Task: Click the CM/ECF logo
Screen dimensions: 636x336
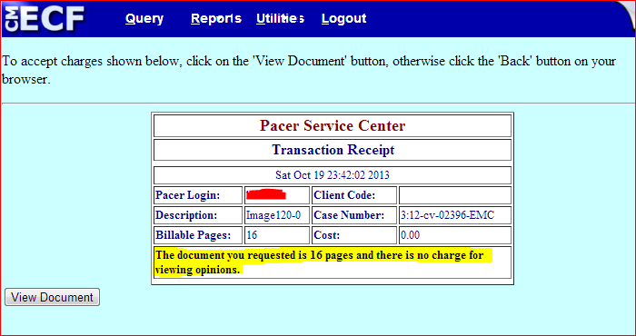Action: tap(45, 19)
